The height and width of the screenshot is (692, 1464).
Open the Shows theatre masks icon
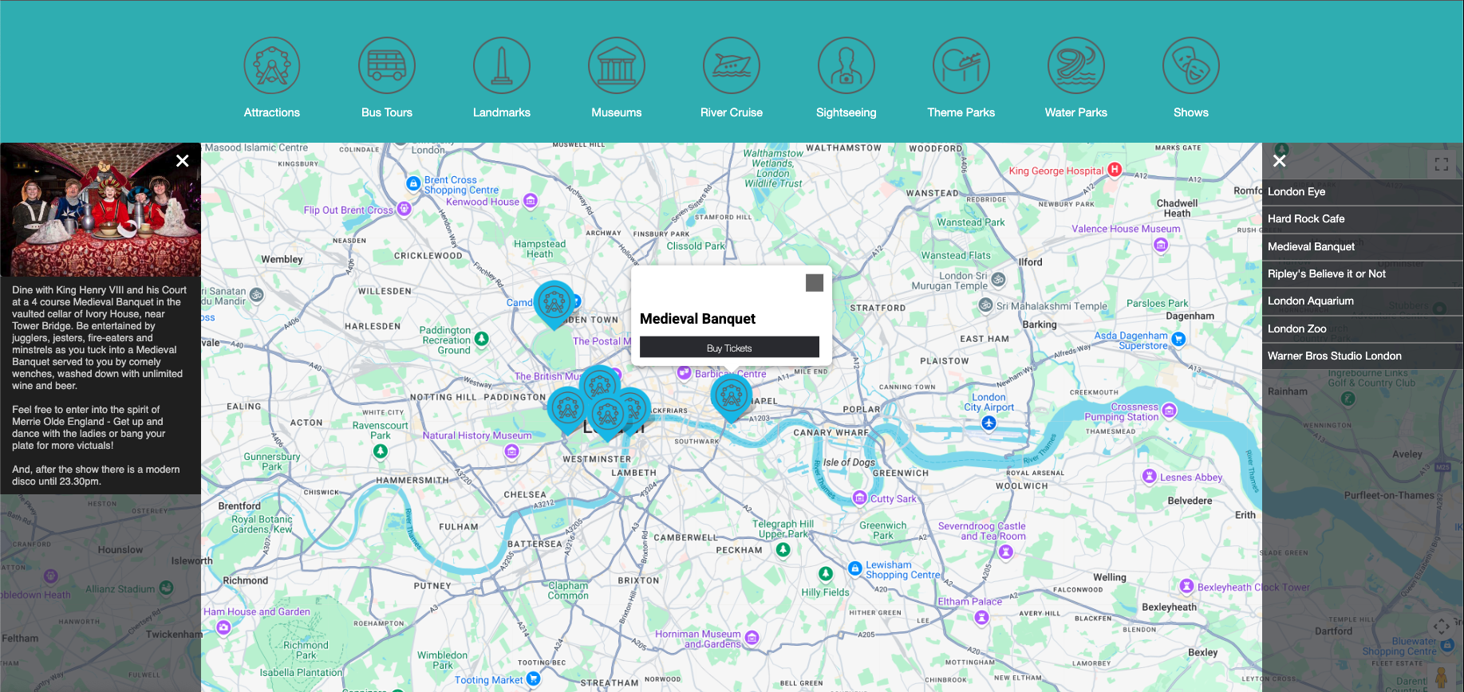coord(1191,65)
